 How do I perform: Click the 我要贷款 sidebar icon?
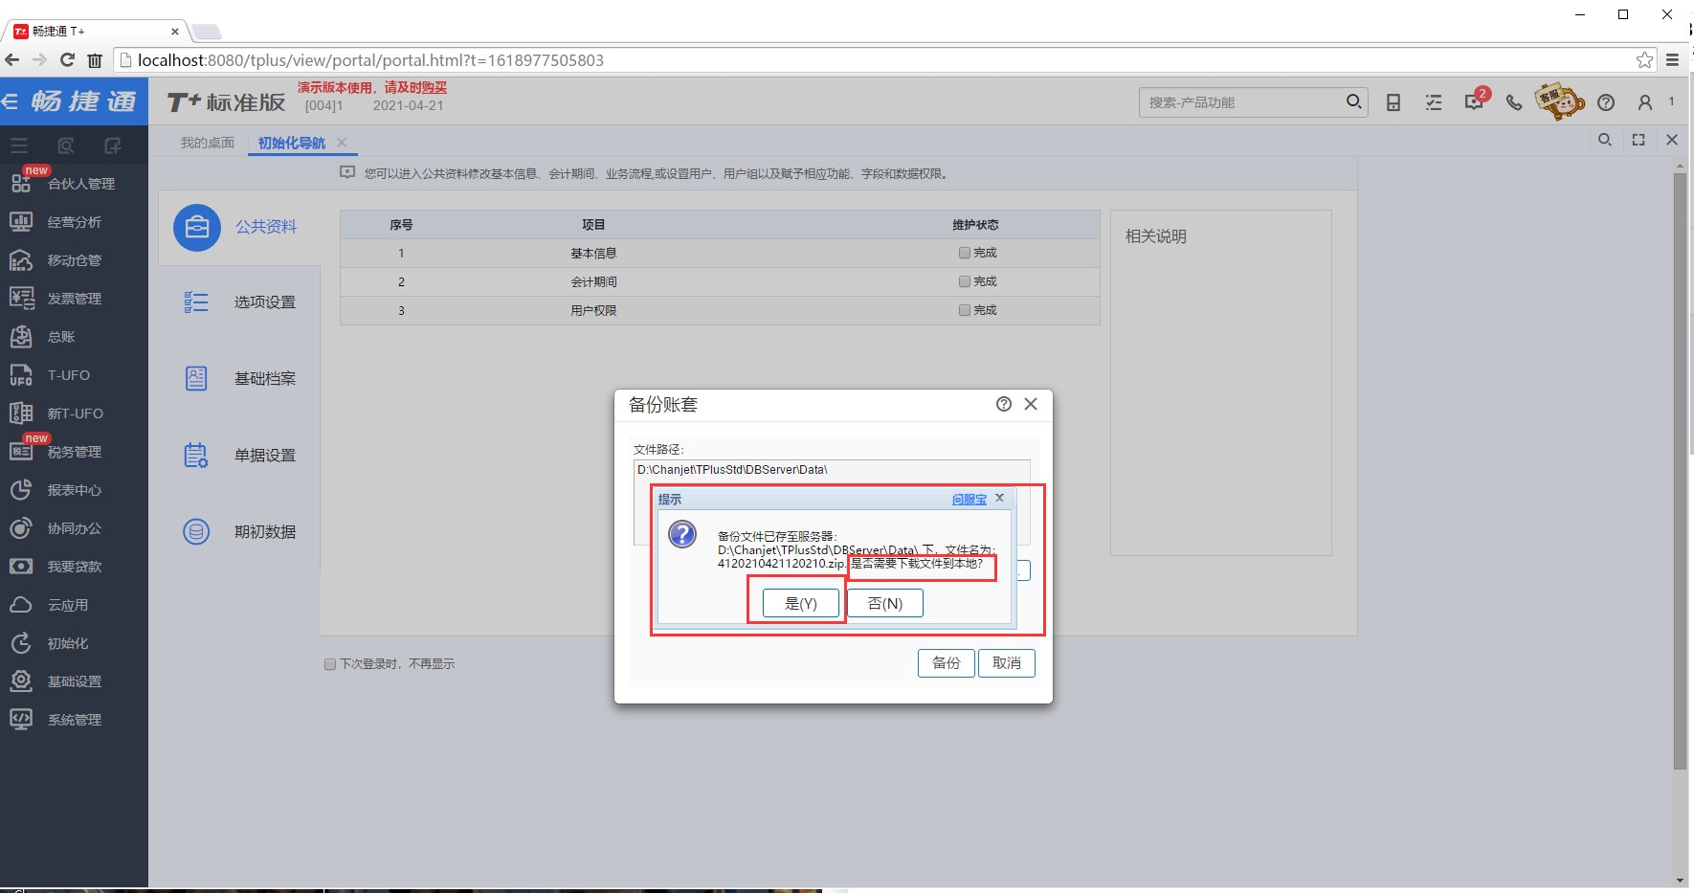tap(21, 567)
